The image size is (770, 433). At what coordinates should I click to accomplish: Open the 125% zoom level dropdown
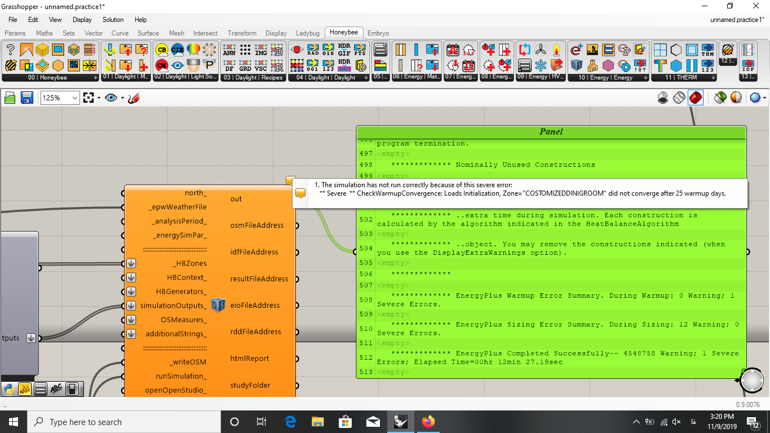60,98
